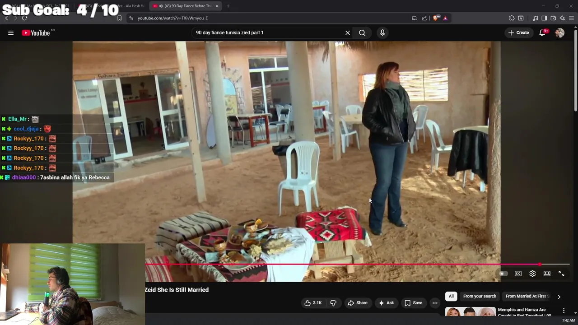Click the Ask AI button

[386, 303]
